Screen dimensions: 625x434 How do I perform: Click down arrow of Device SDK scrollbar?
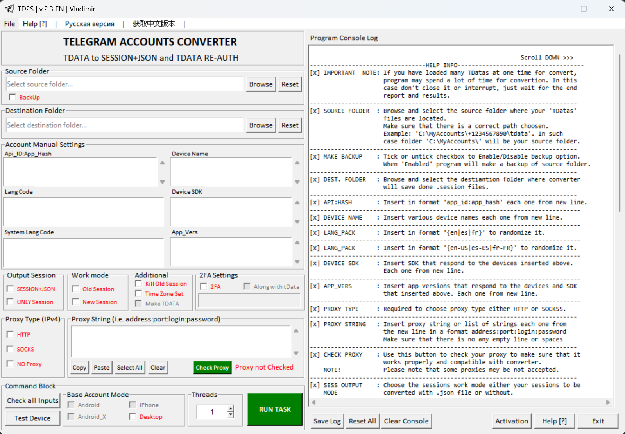coord(297,222)
